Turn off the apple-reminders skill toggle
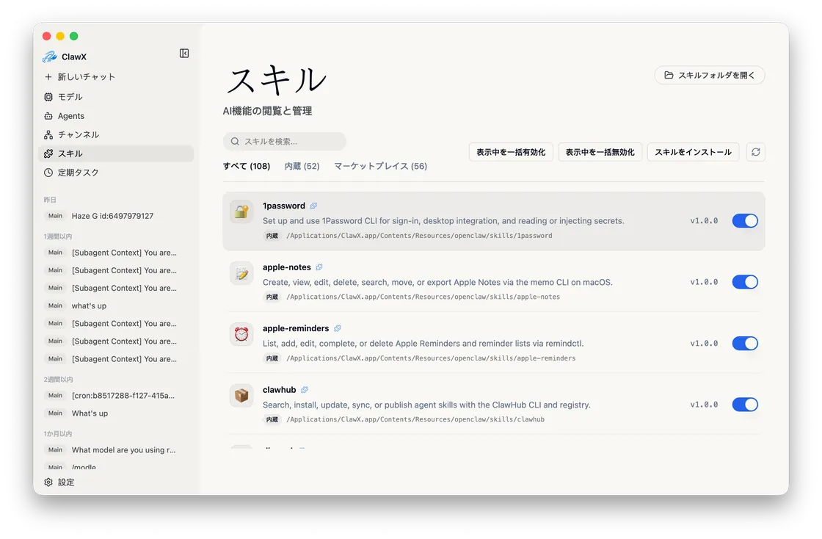The width and height of the screenshot is (822, 539). pyautogui.click(x=745, y=344)
